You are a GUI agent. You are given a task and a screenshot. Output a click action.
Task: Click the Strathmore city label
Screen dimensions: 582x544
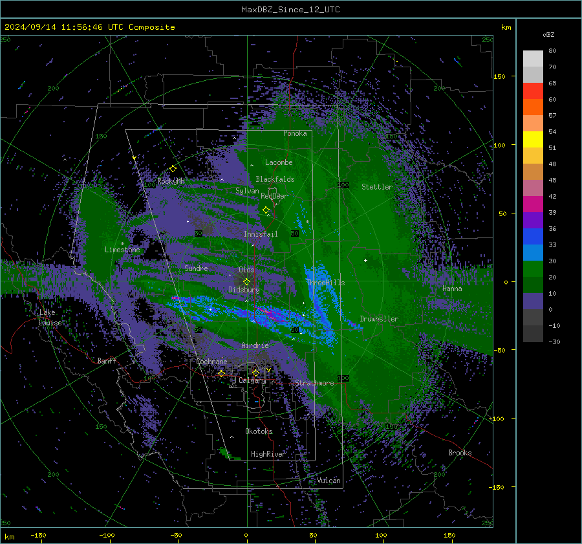314,383
